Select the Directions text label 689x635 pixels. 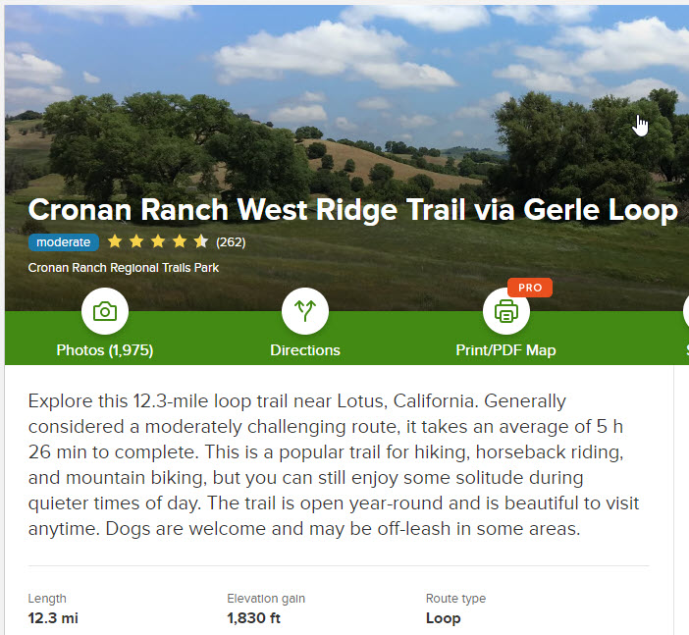tap(305, 350)
